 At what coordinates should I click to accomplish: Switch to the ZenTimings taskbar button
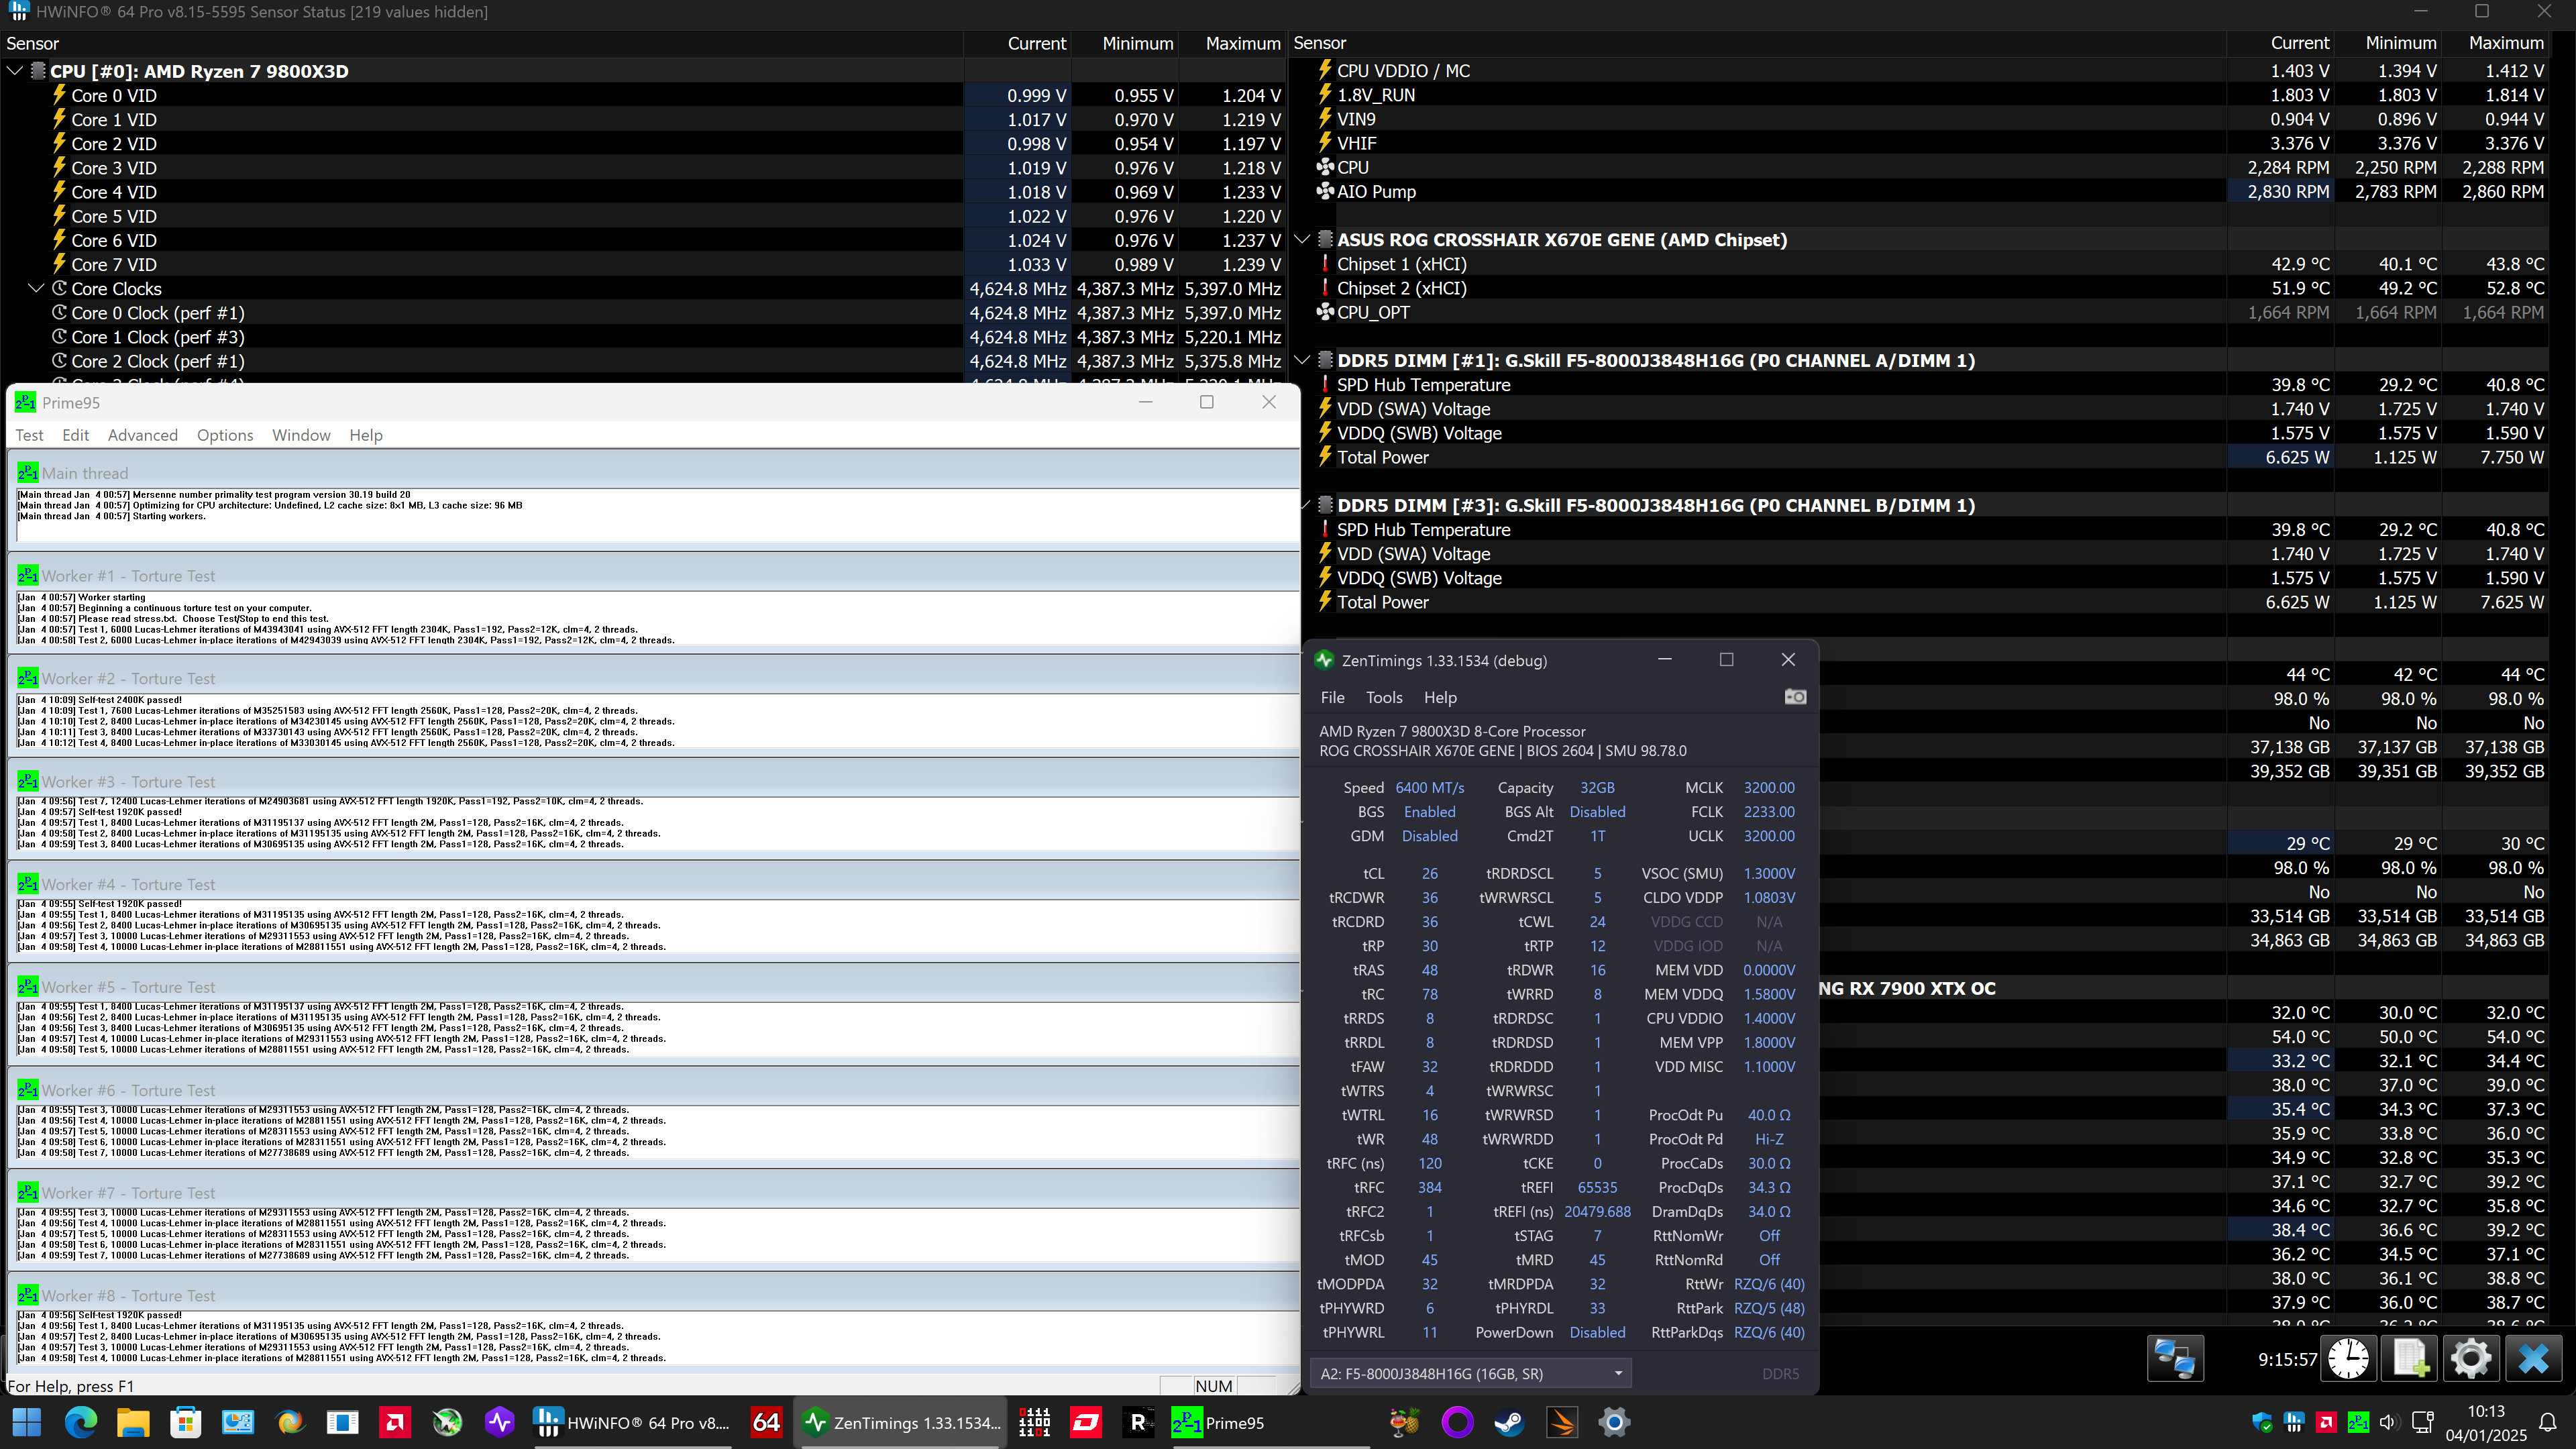tap(901, 1422)
